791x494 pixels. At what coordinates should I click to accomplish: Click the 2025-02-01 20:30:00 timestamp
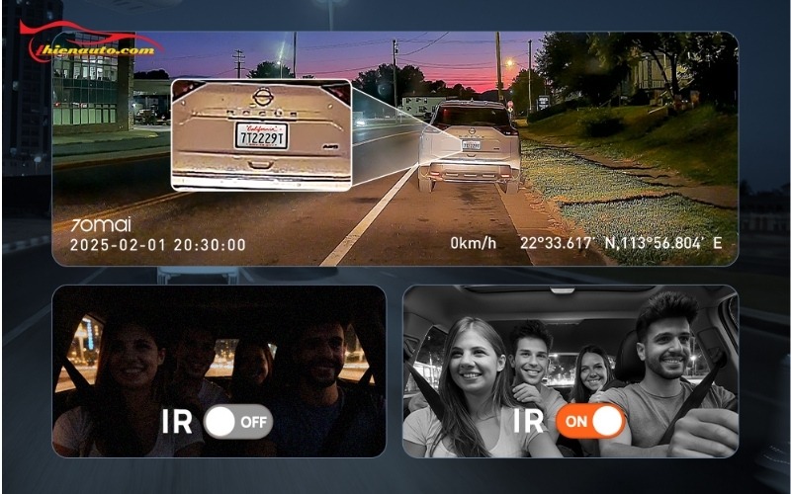158,244
